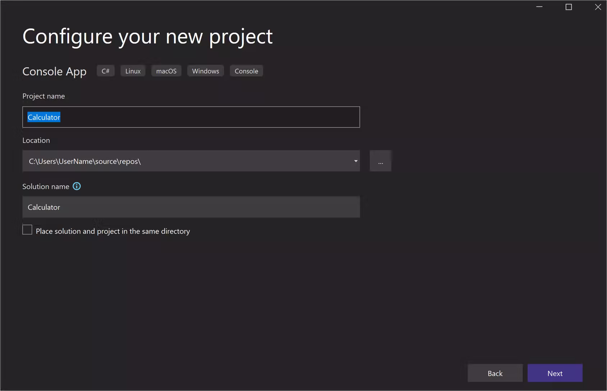Click the Solution name text field
Image resolution: width=607 pixels, height=391 pixels.
pyautogui.click(x=191, y=207)
